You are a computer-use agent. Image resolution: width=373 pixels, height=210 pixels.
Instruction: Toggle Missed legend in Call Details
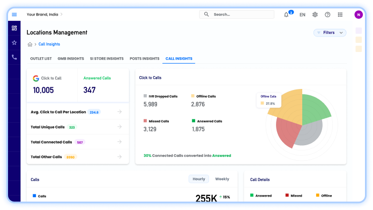294,196
